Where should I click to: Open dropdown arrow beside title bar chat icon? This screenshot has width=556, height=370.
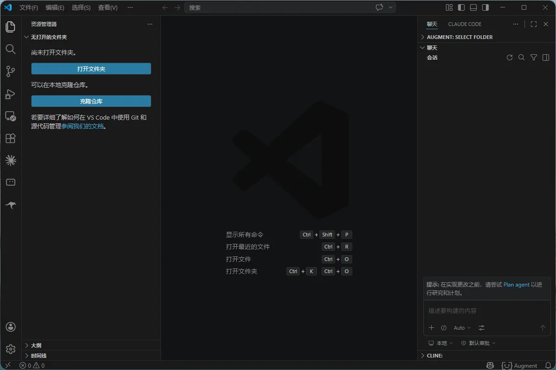391,7
